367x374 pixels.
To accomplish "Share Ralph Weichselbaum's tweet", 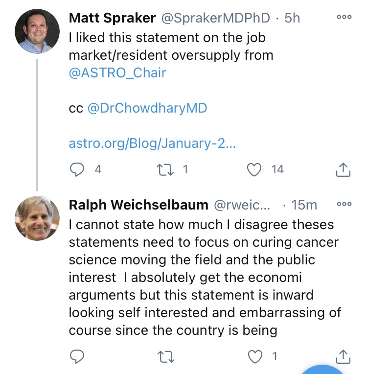I will click(343, 357).
